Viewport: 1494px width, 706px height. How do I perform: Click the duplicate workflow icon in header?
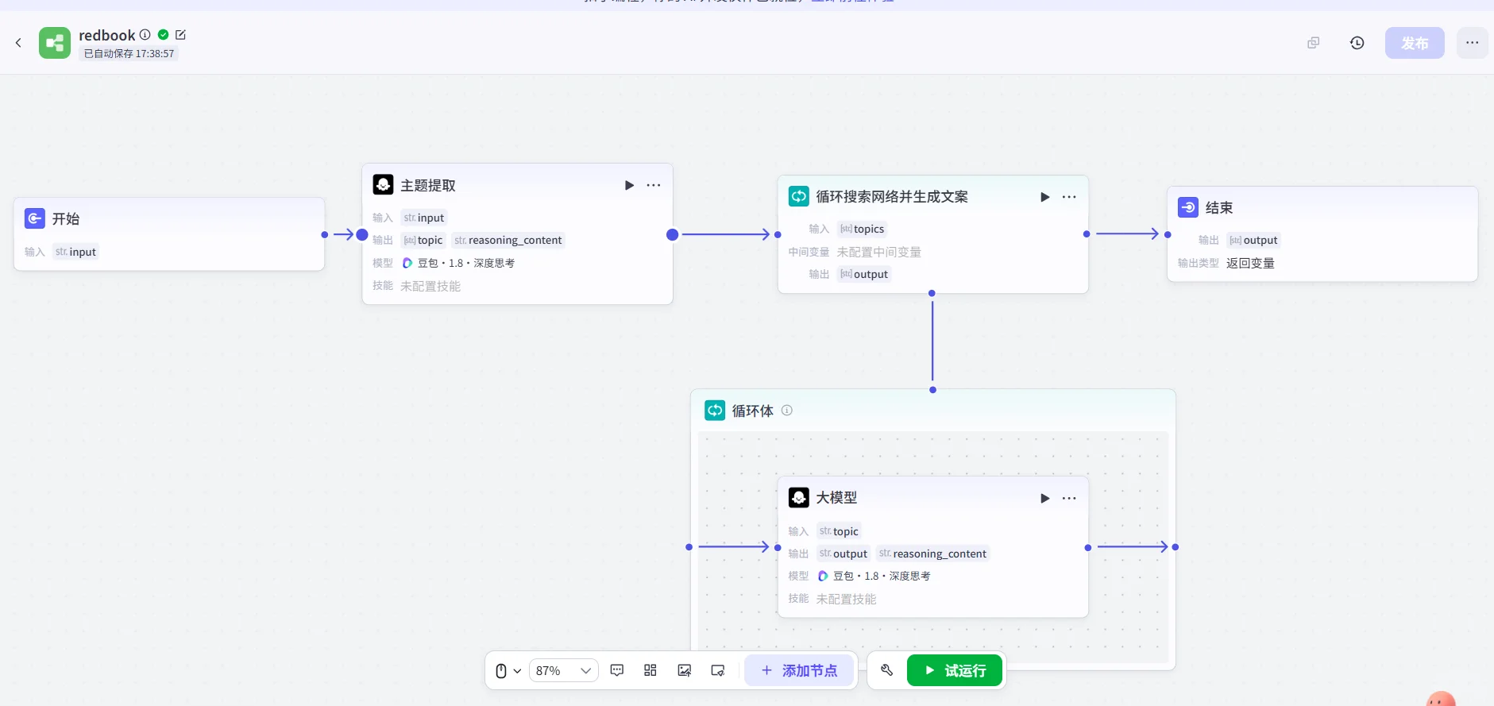(1314, 43)
